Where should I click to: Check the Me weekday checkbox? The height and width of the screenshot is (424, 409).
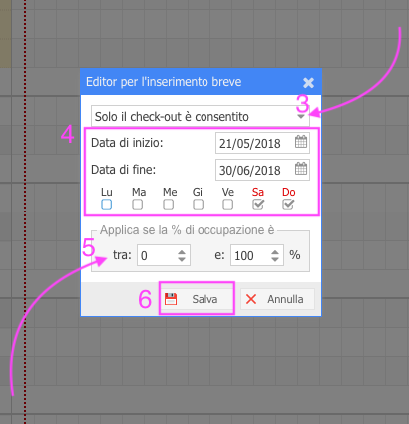(x=168, y=204)
